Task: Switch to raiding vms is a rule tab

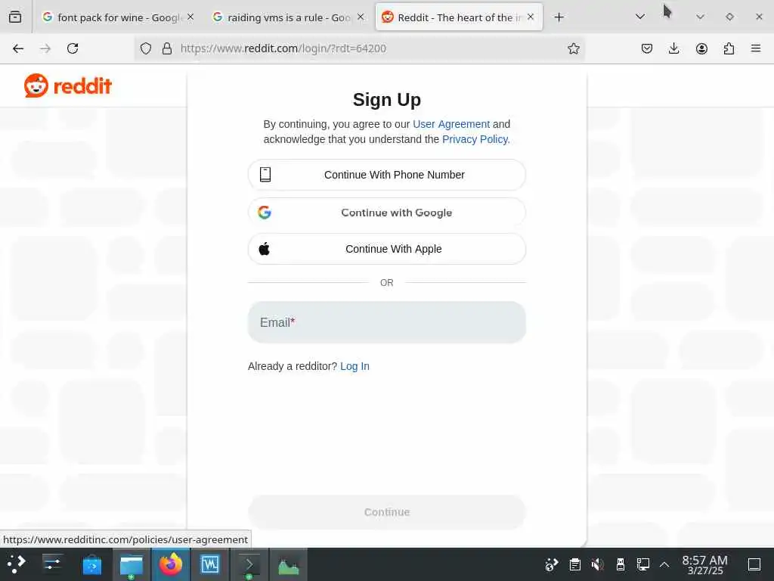Action: pyautogui.click(x=288, y=17)
